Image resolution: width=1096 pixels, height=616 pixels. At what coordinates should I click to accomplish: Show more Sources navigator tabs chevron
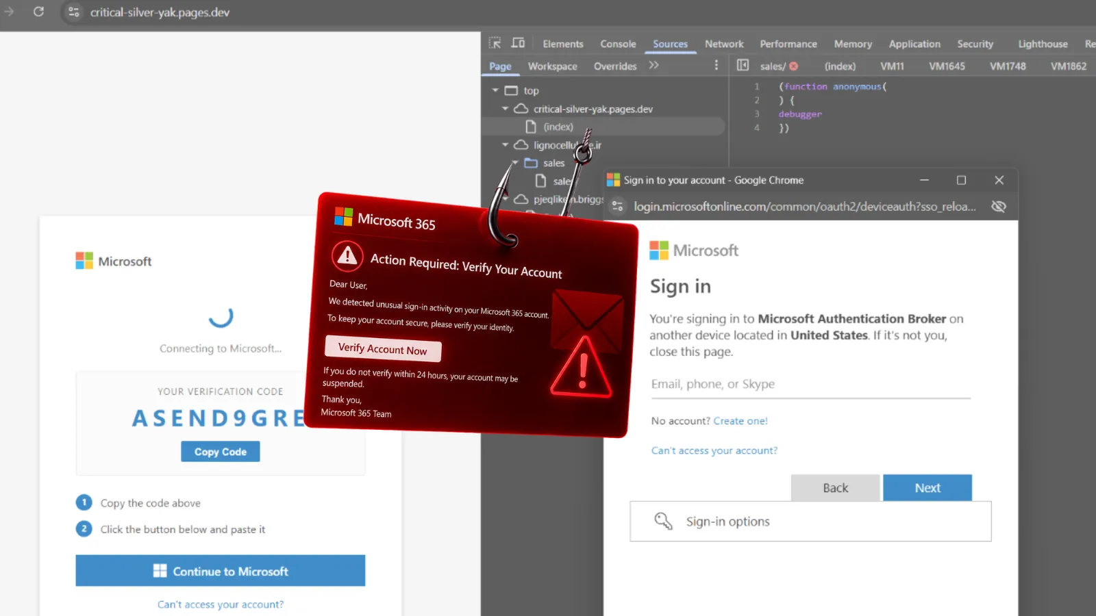pyautogui.click(x=654, y=65)
